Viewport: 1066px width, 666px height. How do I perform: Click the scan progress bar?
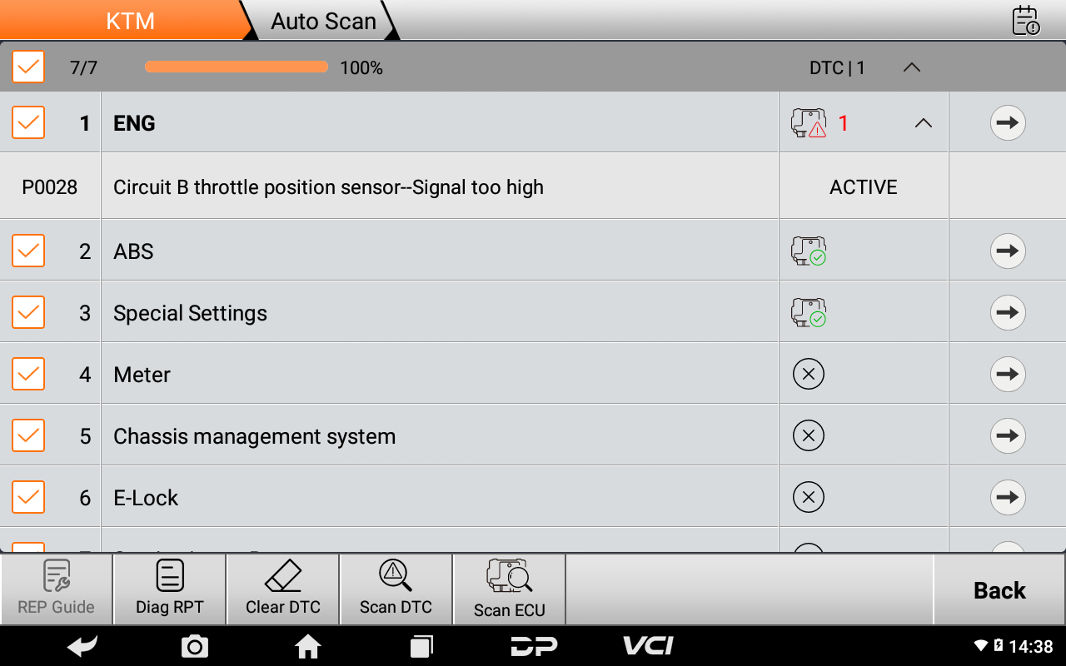pos(237,67)
